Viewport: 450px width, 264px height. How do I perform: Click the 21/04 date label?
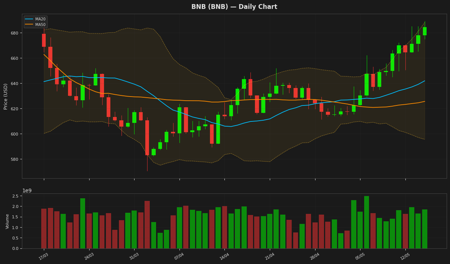(x=270, y=256)
